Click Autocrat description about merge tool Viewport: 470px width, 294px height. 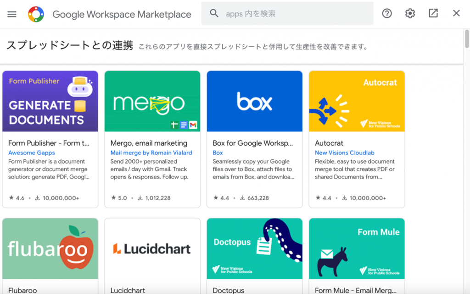pyautogui.click(x=355, y=169)
